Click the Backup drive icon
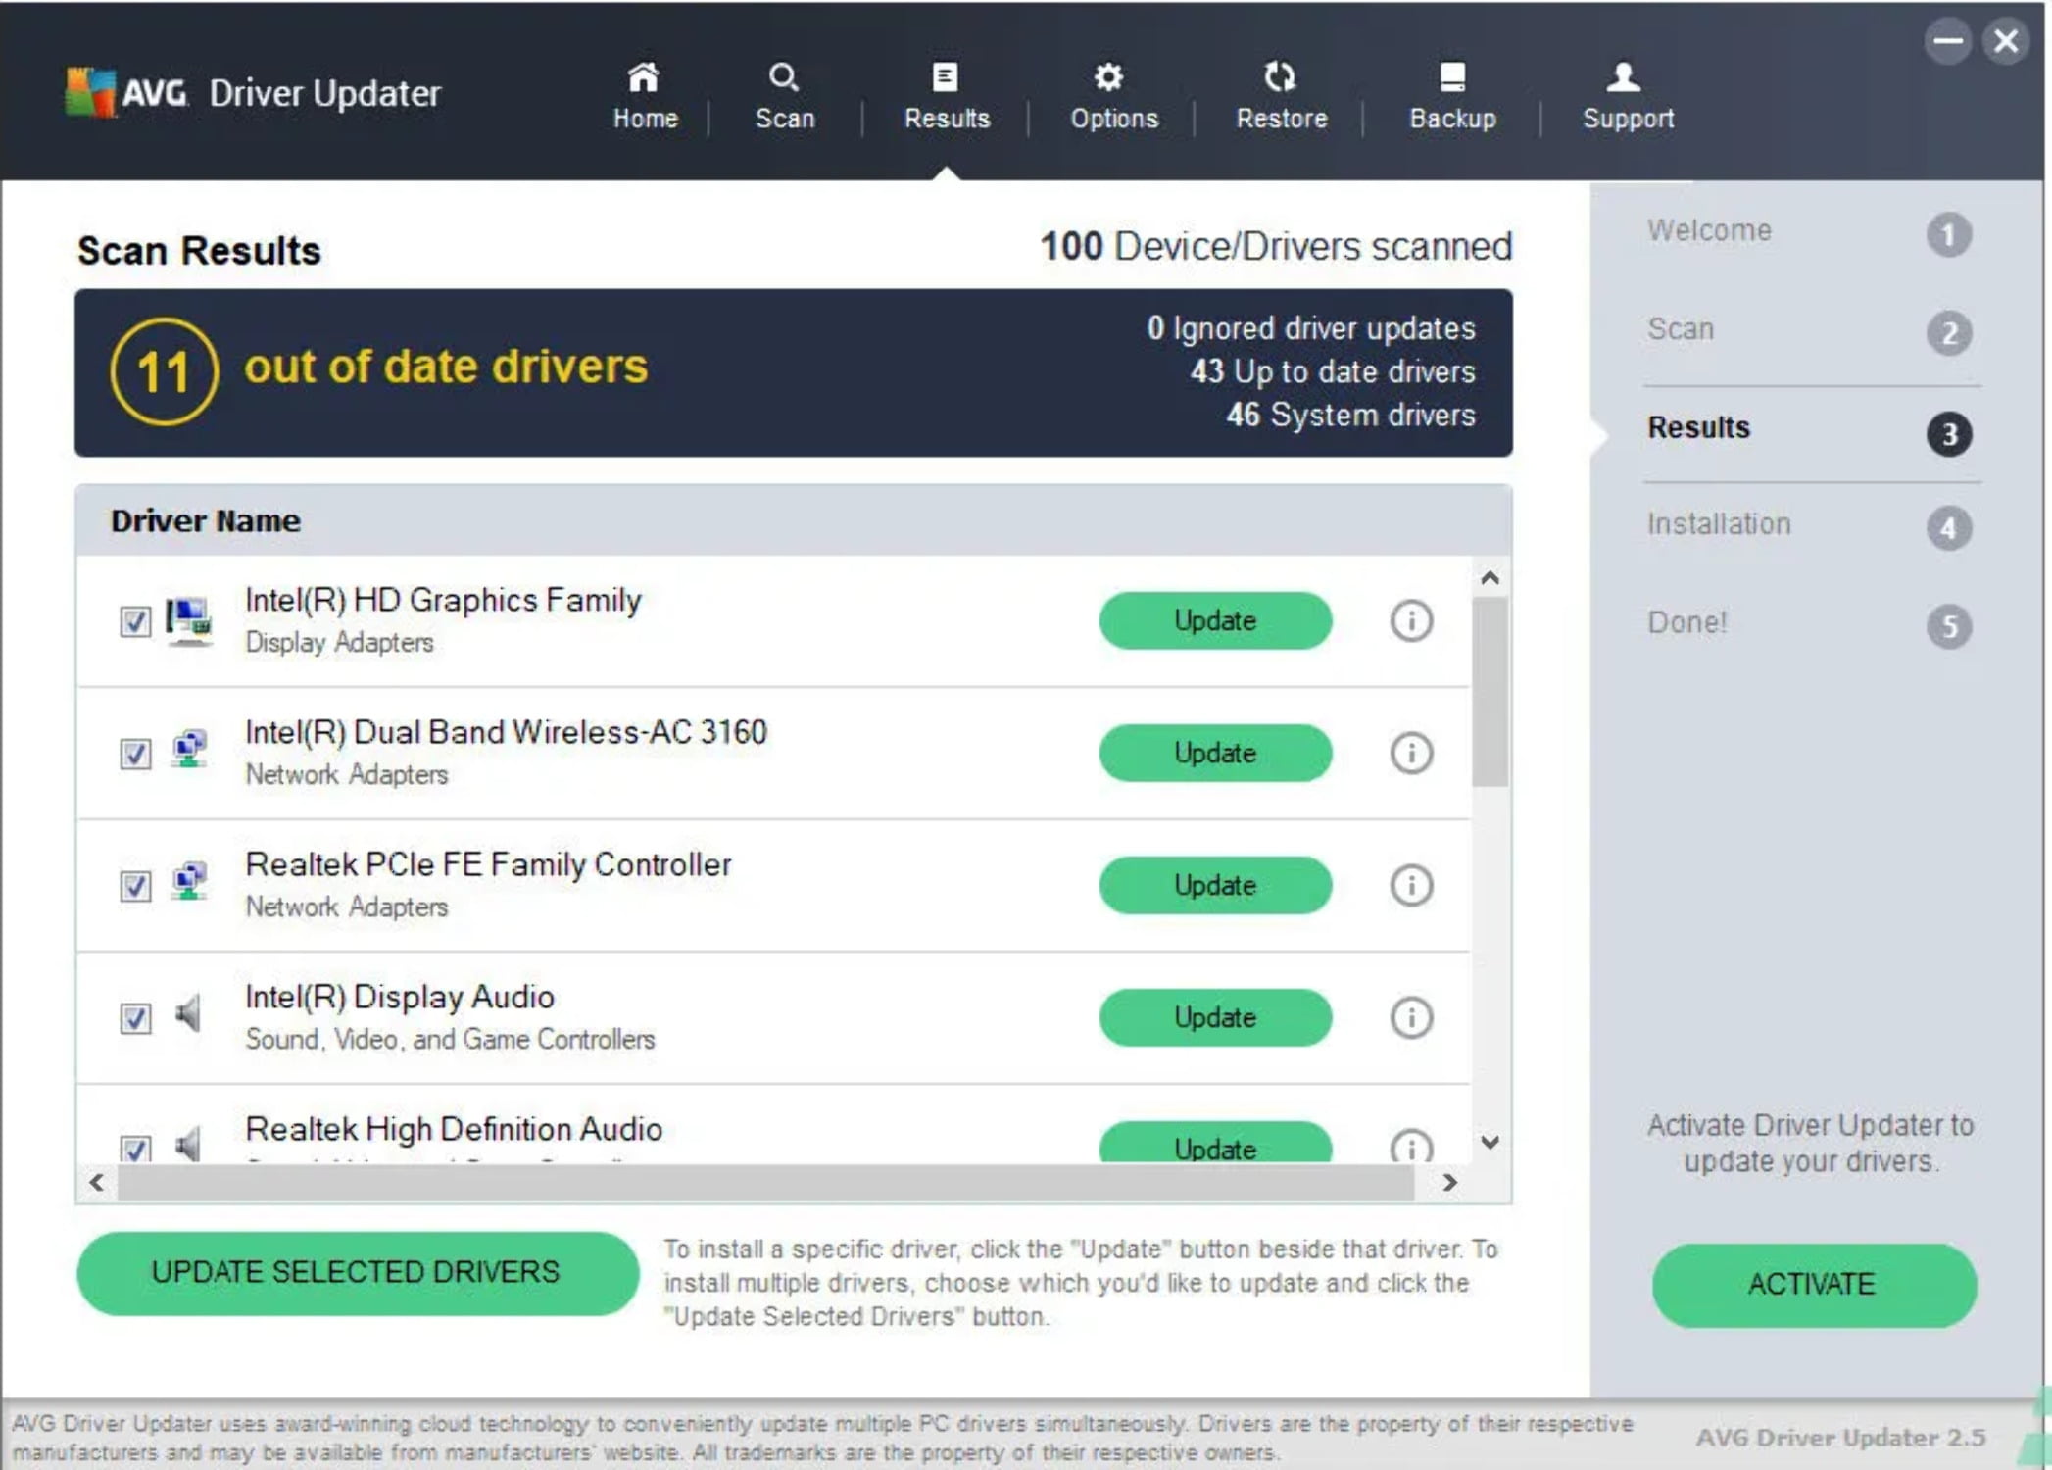Viewport: 2052px width, 1470px height. [x=1452, y=76]
